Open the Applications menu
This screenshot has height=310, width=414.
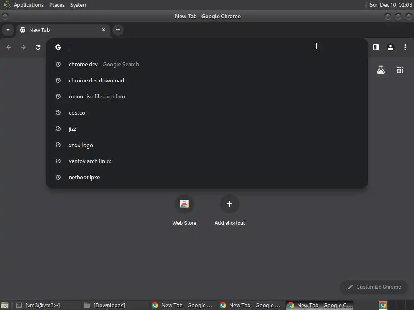[29, 5]
